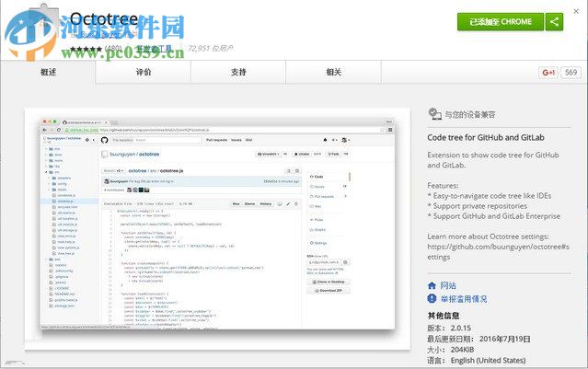Open the share icon button

tap(554, 22)
